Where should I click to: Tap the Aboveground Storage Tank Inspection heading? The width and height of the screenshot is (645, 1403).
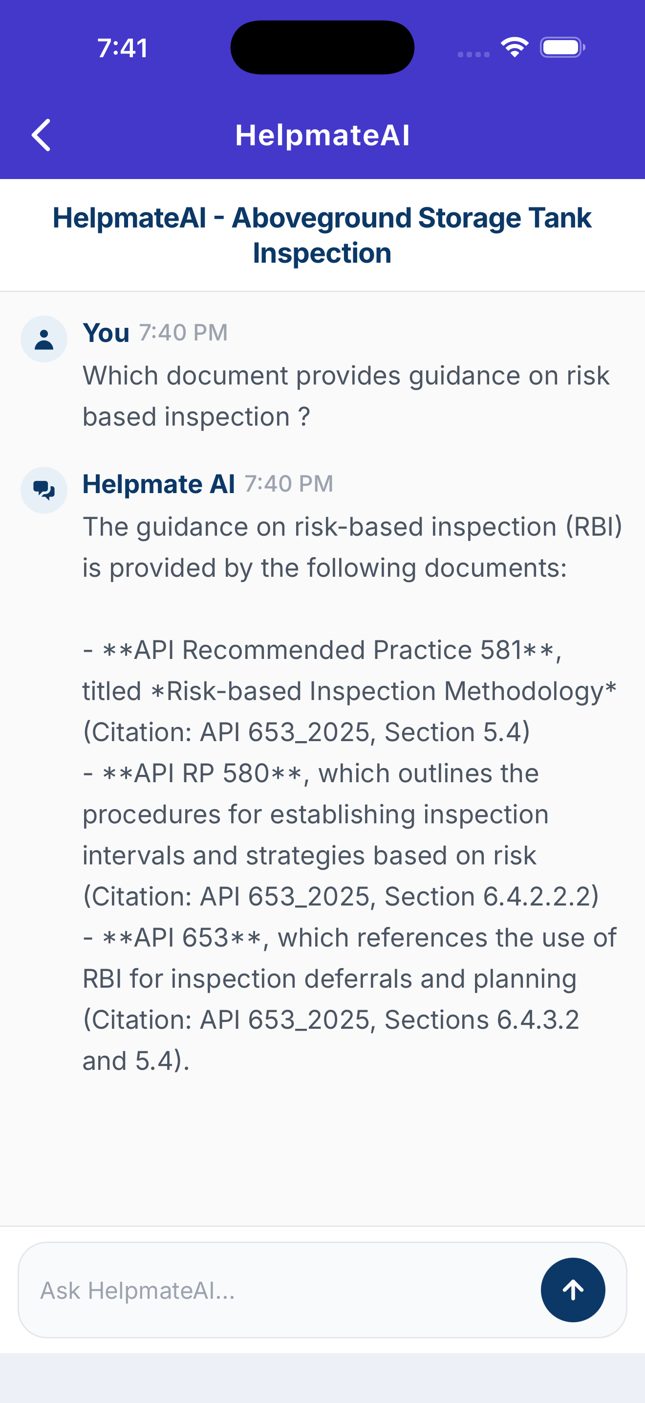click(322, 235)
